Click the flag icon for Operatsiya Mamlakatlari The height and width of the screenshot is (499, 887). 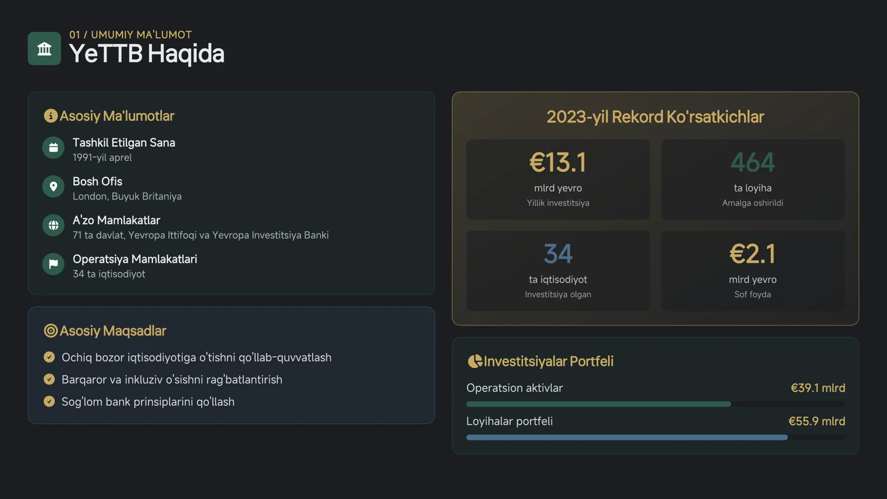pyautogui.click(x=53, y=264)
